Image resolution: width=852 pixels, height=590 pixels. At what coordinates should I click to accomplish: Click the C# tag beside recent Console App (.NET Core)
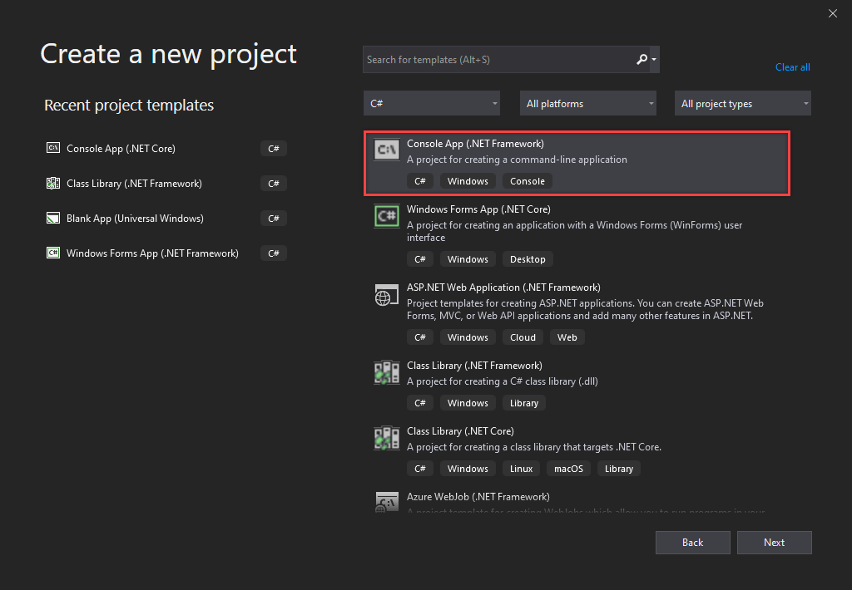coord(273,148)
